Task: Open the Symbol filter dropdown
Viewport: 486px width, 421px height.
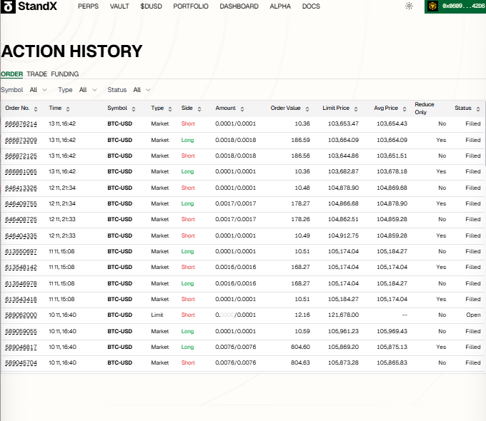Action: (x=38, y=90)
